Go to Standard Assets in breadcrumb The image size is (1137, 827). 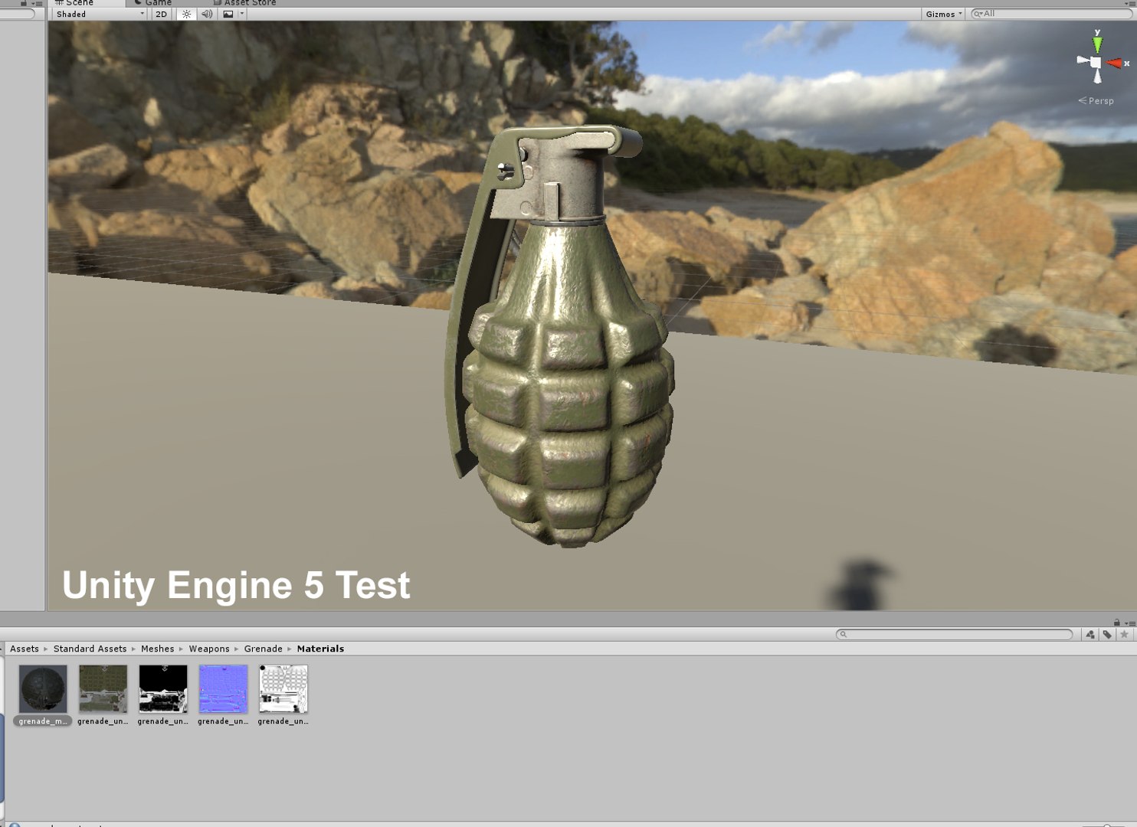pos(90,649)
